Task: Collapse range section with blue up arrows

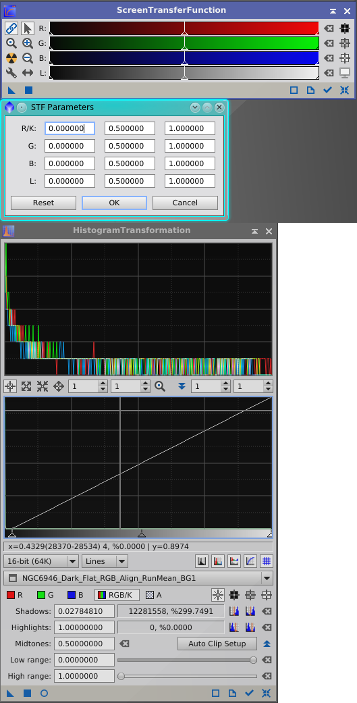Action: 267,644
